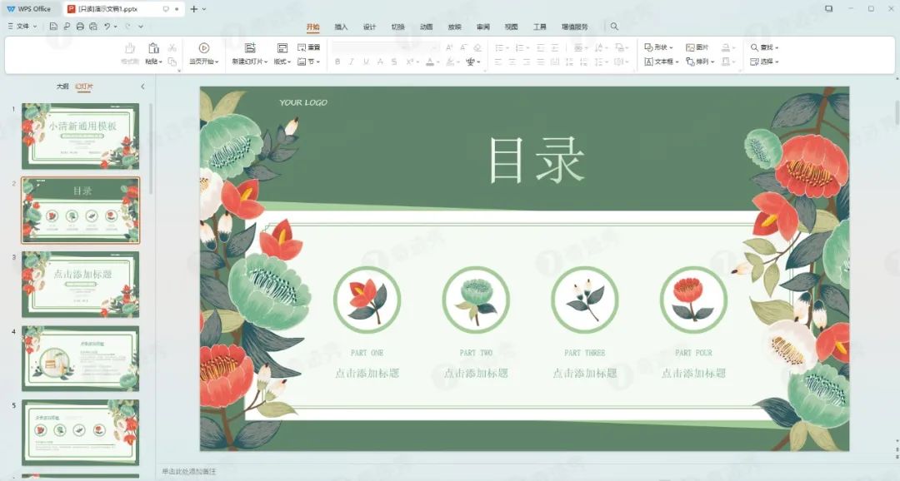
Task: Click the Find (查找) button
Action: point(764,47)
